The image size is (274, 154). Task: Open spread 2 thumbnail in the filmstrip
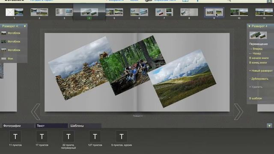click(39, 12)
